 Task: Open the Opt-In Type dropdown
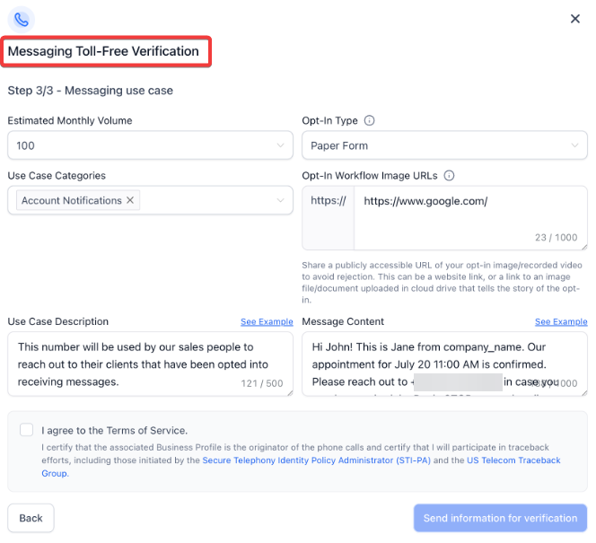444,145
